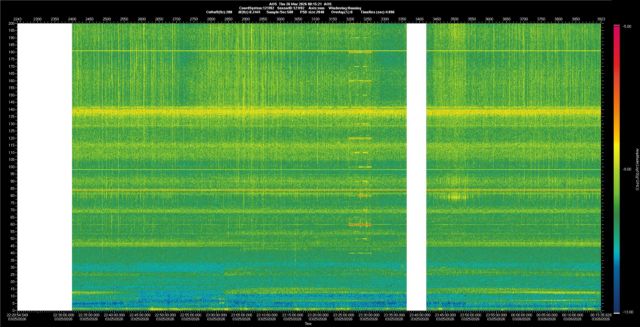The image size is (640, 327).
Task: Click the 140 mark on the frequency axis
Action: click(x=12, y=109)
